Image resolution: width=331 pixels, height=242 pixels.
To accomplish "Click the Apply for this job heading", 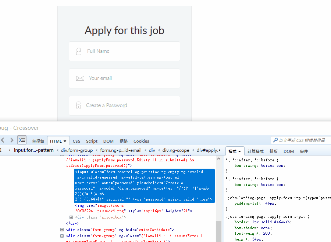I will point(125,30).
